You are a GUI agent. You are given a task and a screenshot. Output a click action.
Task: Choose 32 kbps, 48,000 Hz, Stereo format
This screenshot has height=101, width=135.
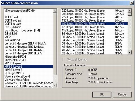tap(94, 53)
